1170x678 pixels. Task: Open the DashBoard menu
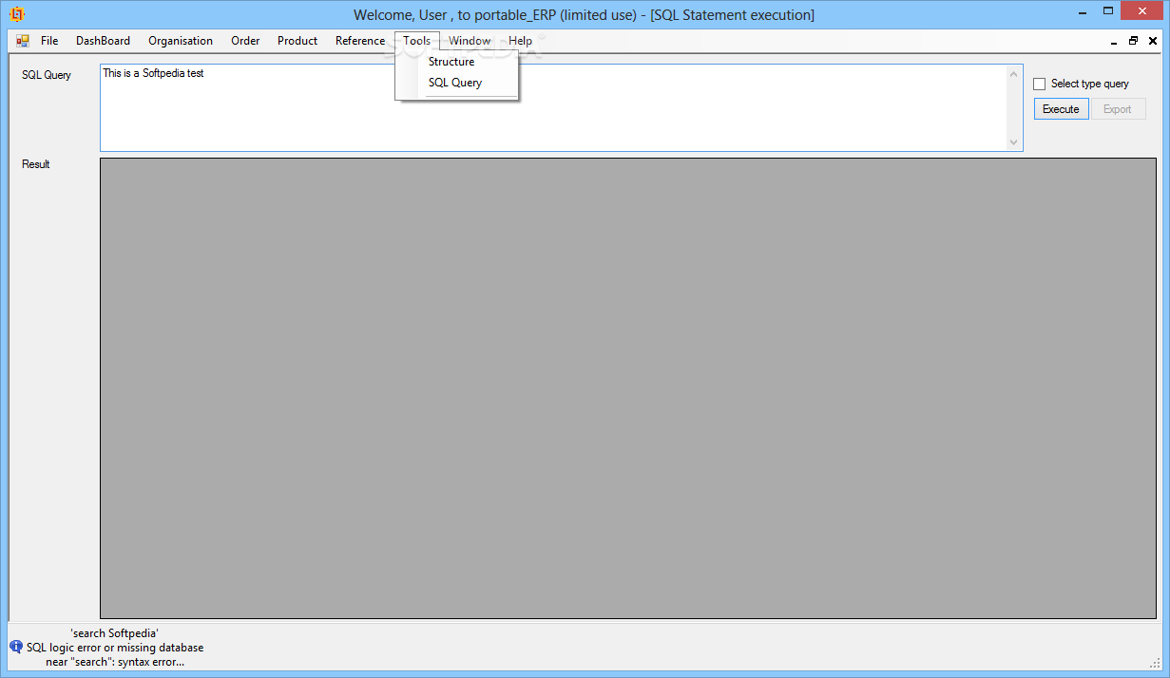pyautogui.click(x=103, y=41)
